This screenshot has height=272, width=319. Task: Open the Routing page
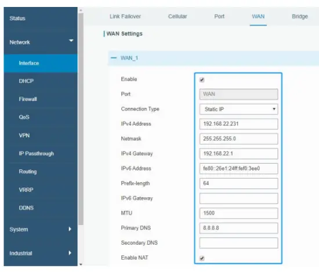(x=28, y=172)
